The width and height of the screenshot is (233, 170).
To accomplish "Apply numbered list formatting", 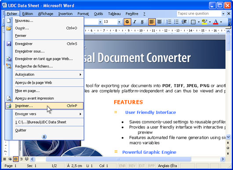I will 169,22.
